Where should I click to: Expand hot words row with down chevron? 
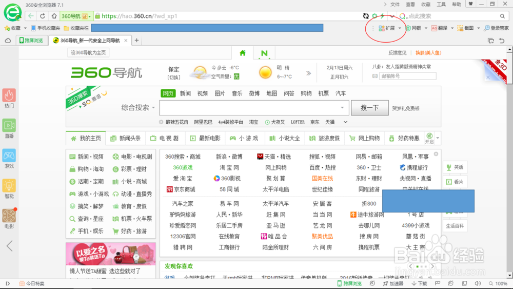pos(345,122)
